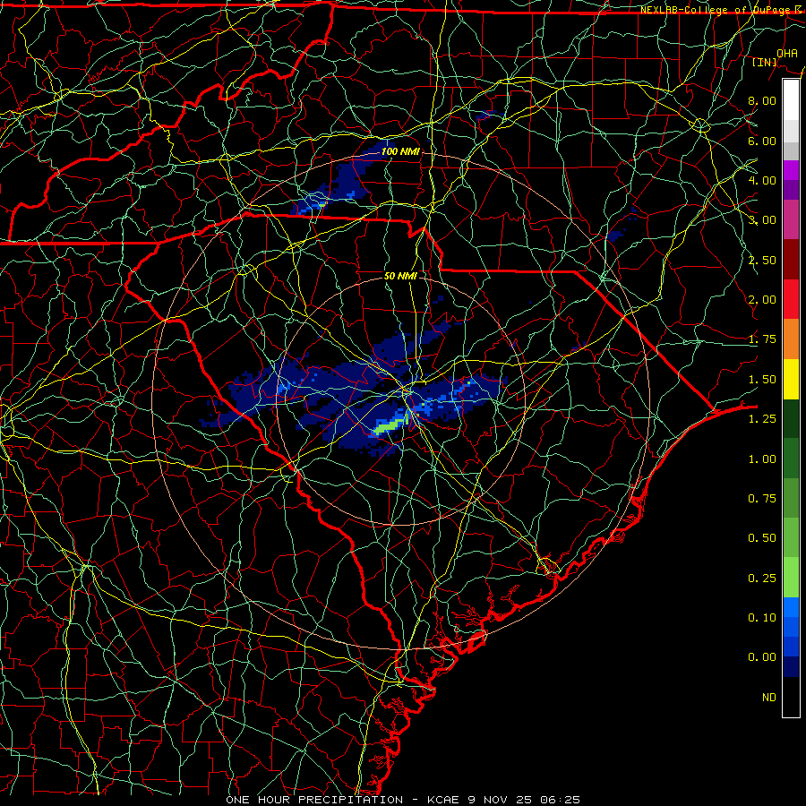Click the '0.25' legend value
806x806 pixels.
(762, 579)
